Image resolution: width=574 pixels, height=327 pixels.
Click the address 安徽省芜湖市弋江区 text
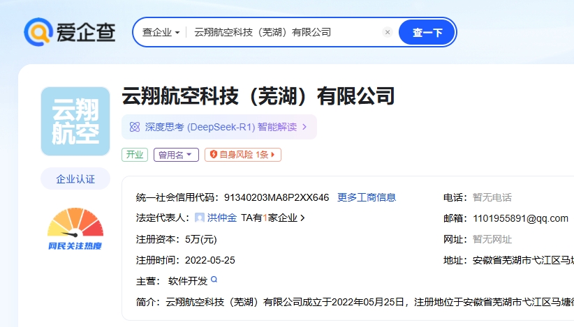pyautogui.click(x=523, y=260)
